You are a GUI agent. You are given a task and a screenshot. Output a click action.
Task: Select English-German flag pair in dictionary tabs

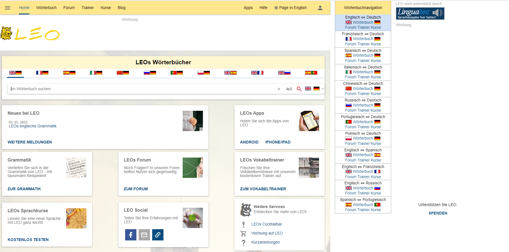pyautogui.click(x=16, y=73)
